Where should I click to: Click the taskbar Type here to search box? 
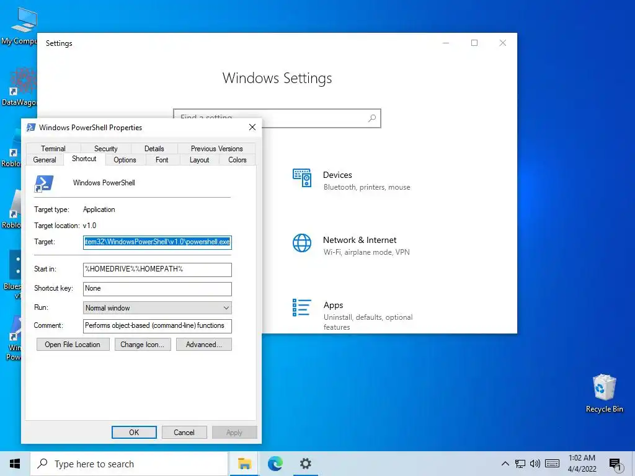(129, 464)
